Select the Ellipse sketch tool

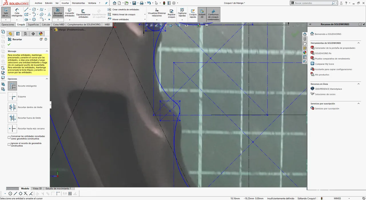[x=41, y=15]
